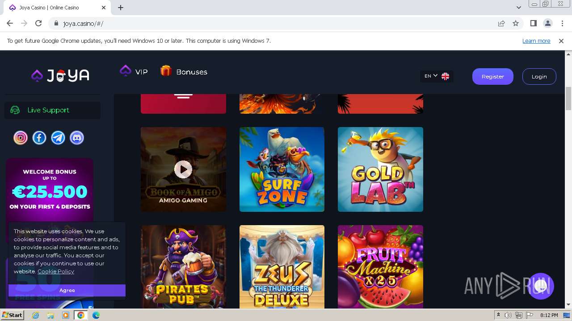Open the Gold Lab game tile
This screenshot has width=572, height=321.
click(x=380, y=169)
